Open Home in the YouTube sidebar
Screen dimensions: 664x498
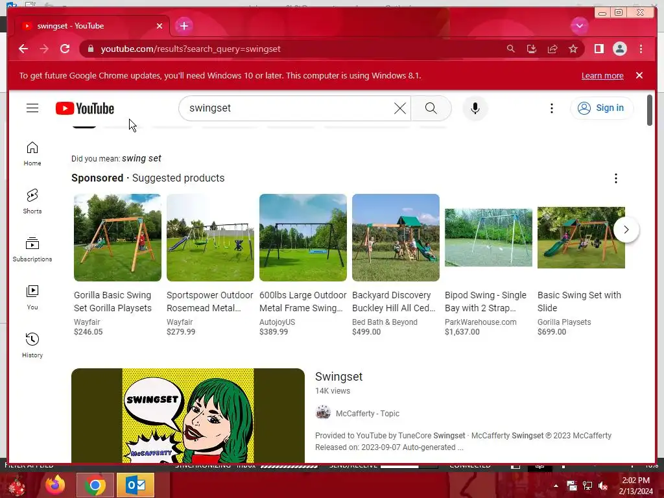[32, 153]
